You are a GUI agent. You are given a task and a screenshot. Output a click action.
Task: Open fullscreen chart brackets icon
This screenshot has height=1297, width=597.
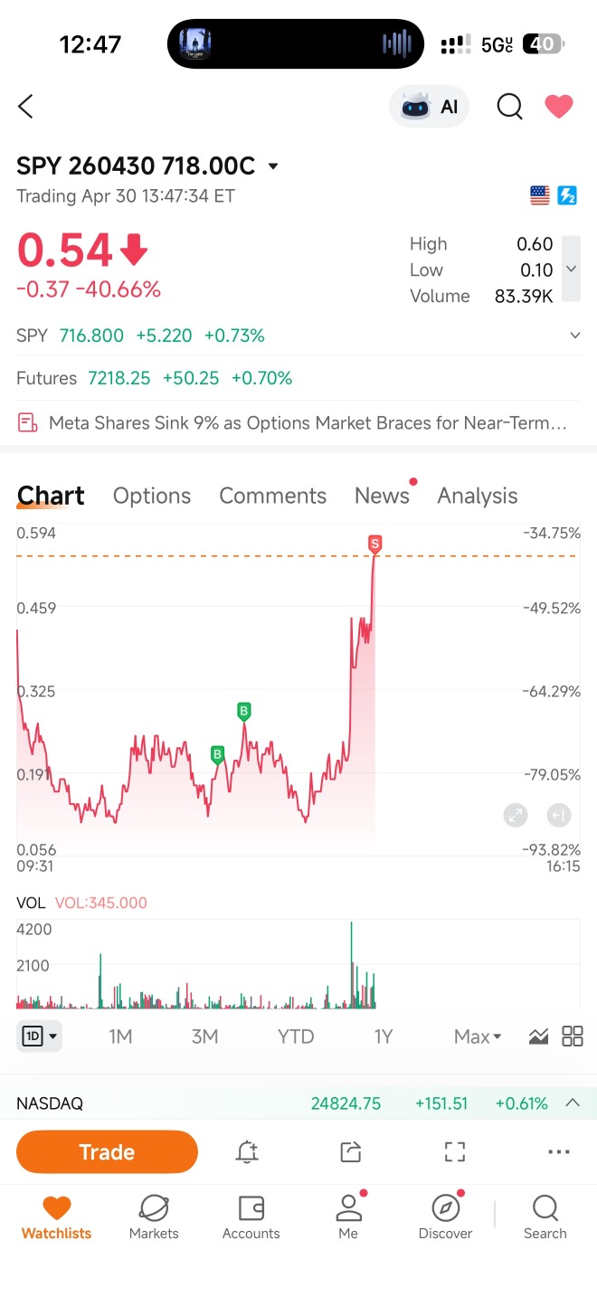coord(455,1151)
